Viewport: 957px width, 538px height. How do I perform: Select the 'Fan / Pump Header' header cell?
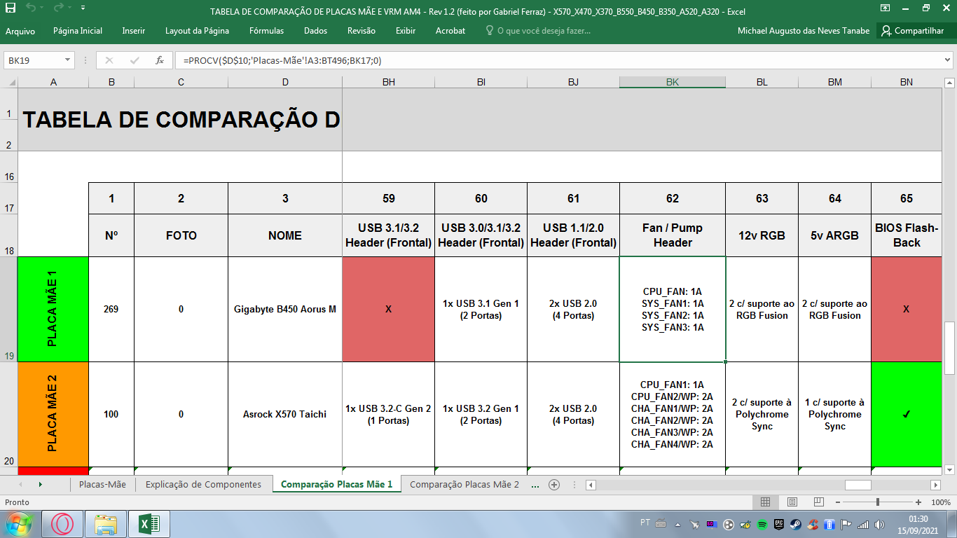673,235
